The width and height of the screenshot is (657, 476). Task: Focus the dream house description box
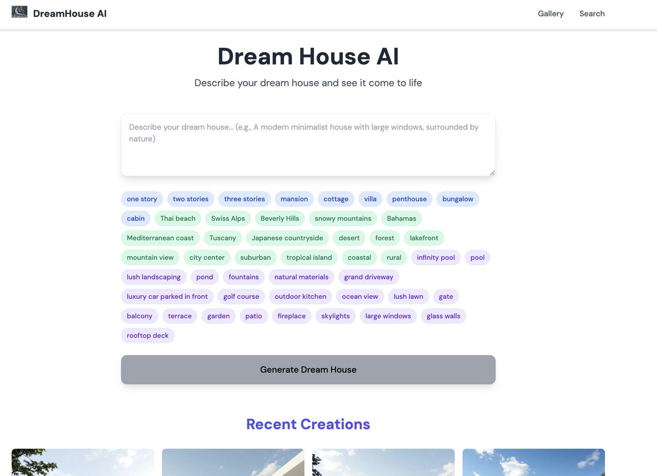coord(308,144)
